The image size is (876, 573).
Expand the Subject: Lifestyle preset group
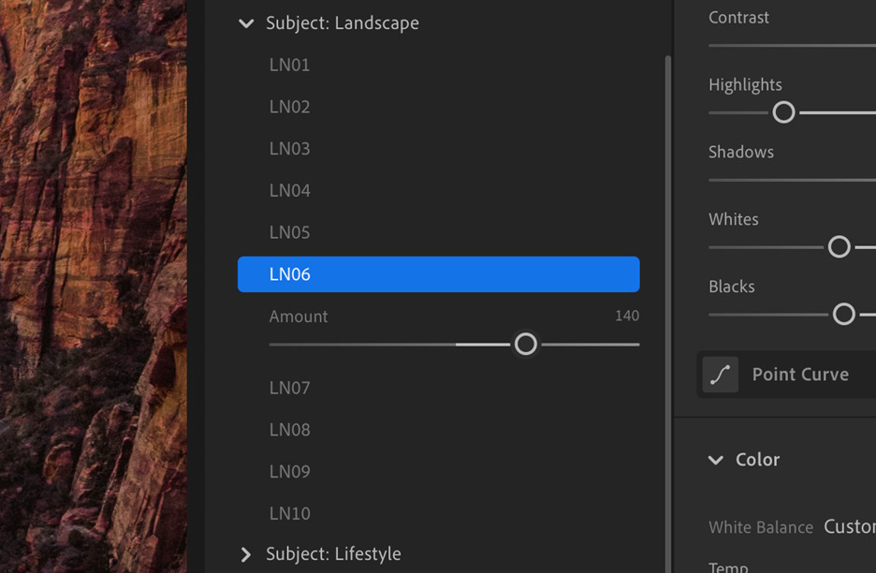(x=245, y=554)
